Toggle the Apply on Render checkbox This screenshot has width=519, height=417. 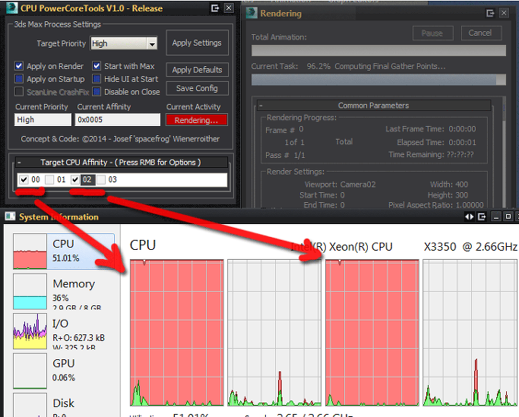click(x=19, y=66)
